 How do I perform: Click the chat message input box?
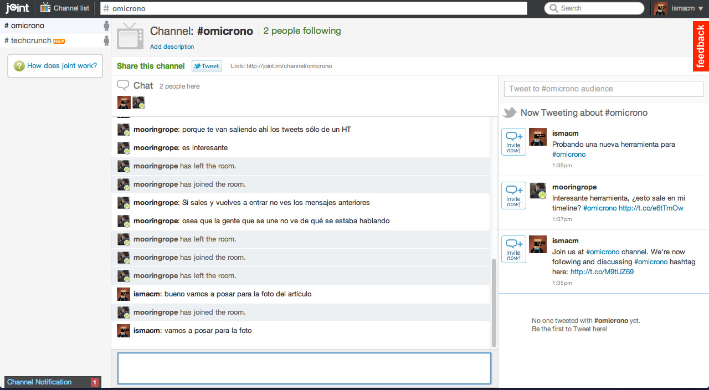[304, 368]
